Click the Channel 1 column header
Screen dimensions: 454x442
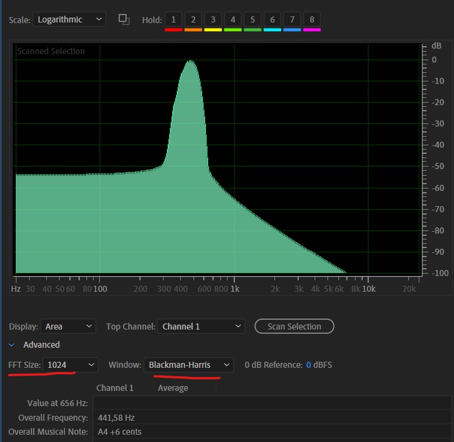(x=115, y=388)
